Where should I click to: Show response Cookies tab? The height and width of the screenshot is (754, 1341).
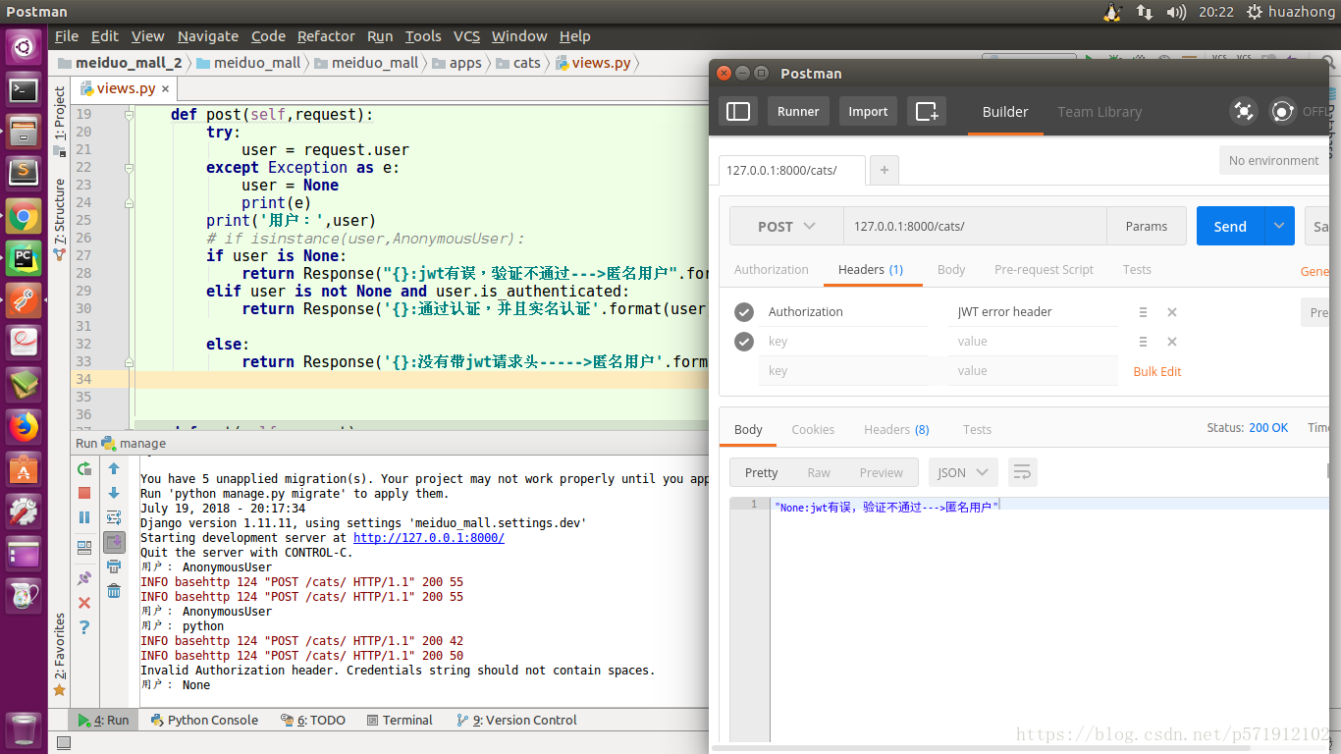coord(813,429)
